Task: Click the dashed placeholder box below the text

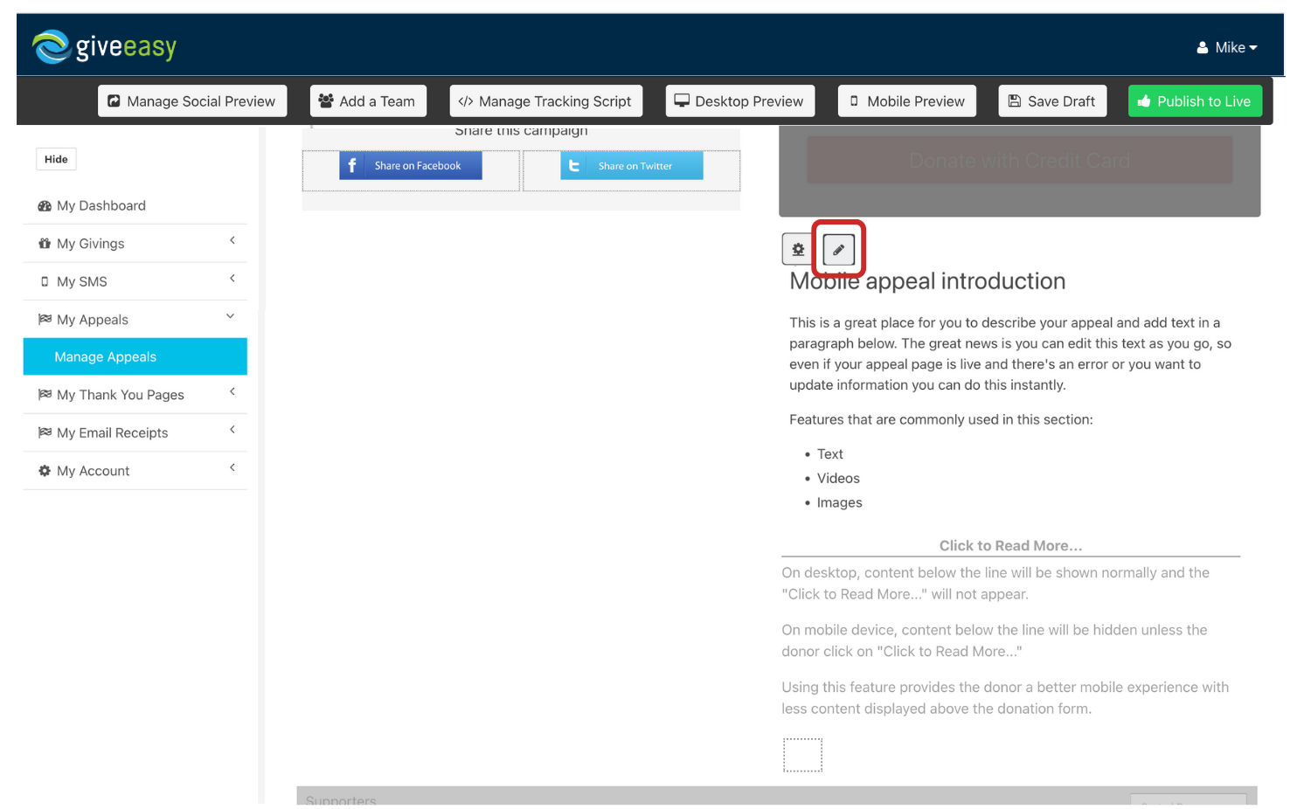Action: pyautogui.click(x=802, y=755)
